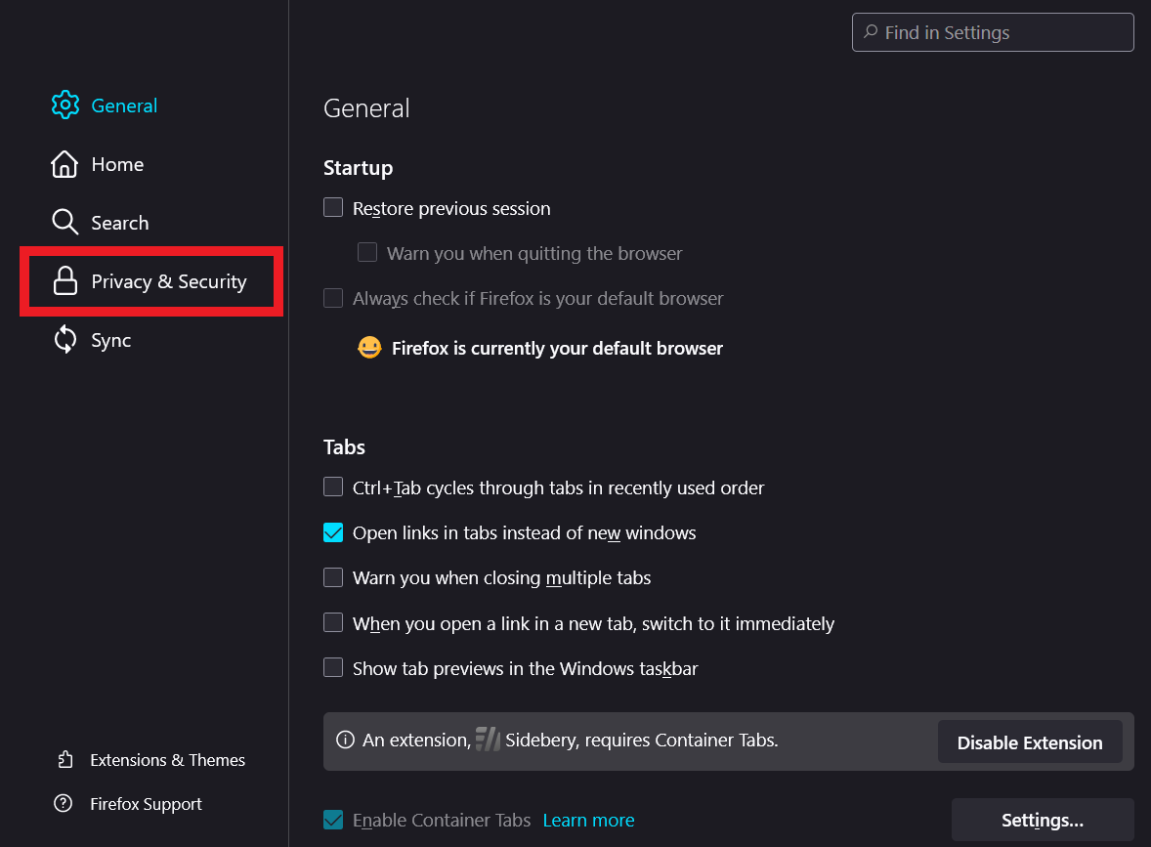Open Container Tabs Settings button

tap(1042, 820)
